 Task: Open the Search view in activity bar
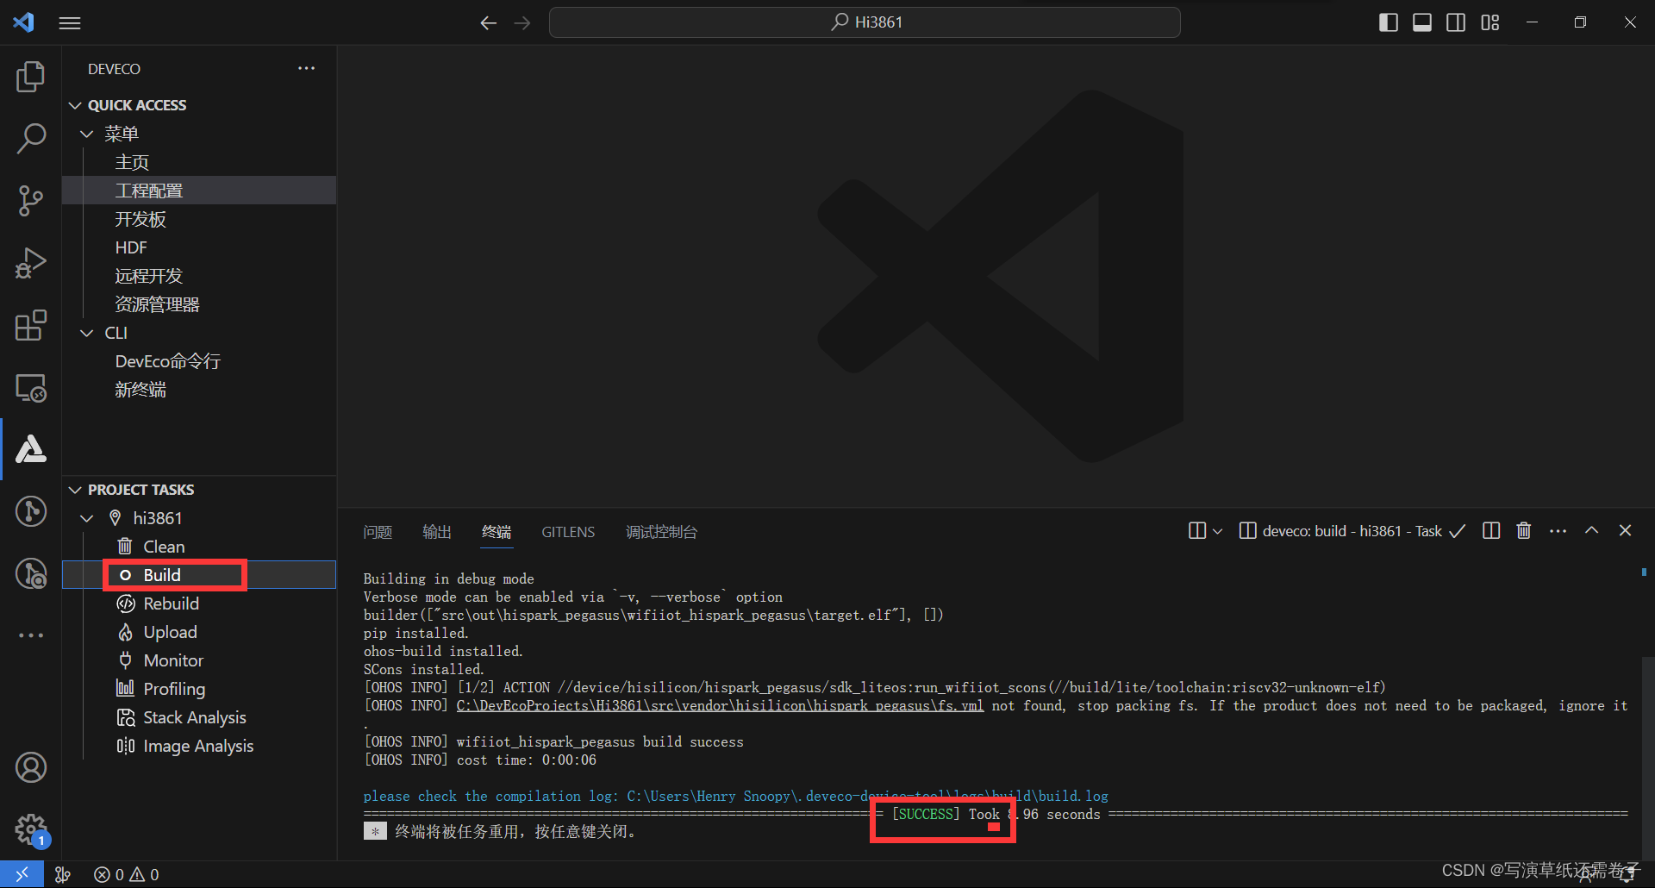click(31, 138)
